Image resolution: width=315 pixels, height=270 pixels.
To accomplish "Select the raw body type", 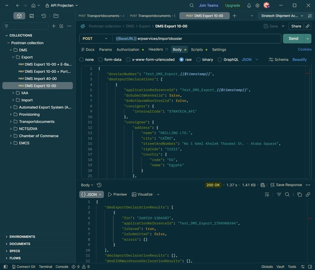I will coord(181,60).
